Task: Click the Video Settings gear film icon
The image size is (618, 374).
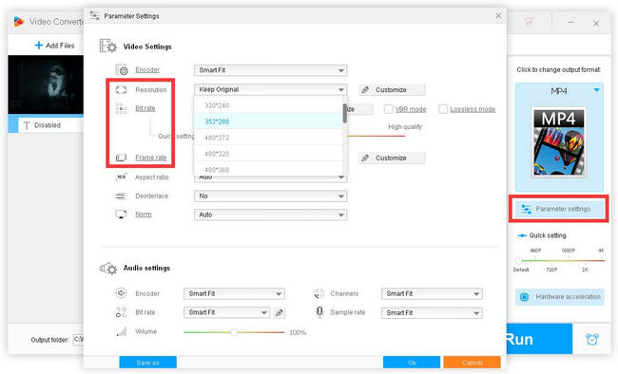Action: [x=108, y=47]
